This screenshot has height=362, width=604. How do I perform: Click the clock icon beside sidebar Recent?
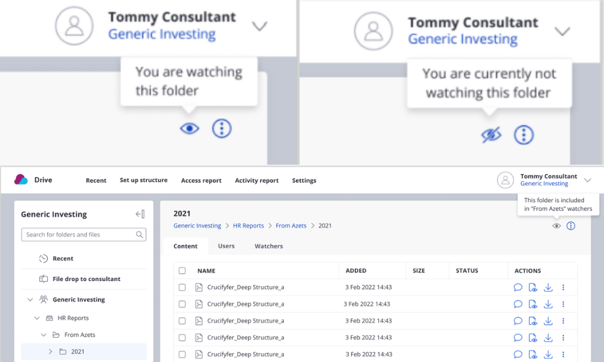(x=43, y=258)
